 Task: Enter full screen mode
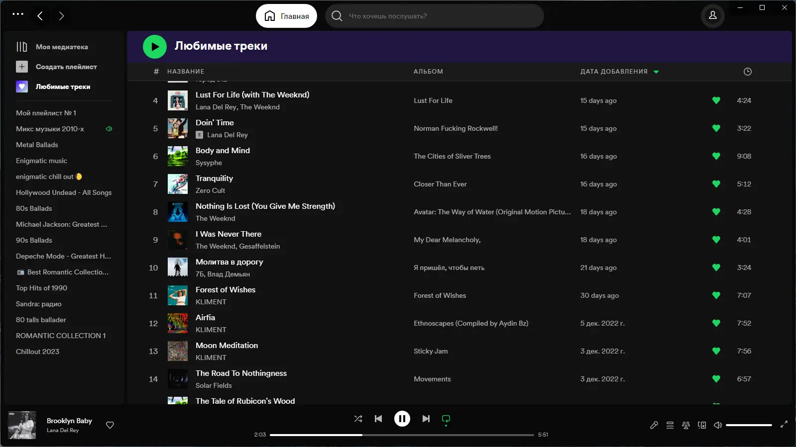(x=784, y=424)
